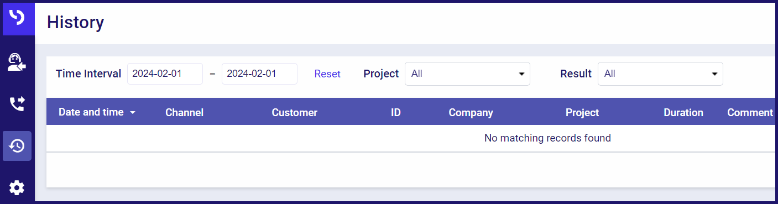The width and height of the screenshot is (778, 204).
Task: Click the Date and time column header
Action: [91, 112]
